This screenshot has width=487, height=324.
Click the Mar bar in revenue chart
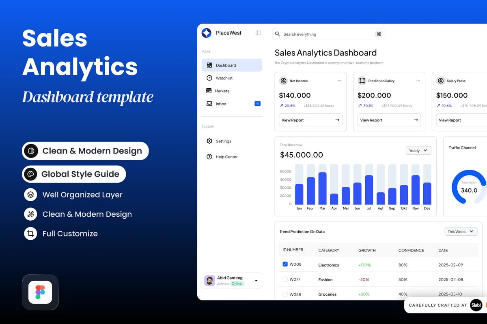point(322,189)
